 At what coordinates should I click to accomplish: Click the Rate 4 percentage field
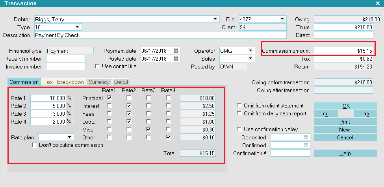(48, 121)
